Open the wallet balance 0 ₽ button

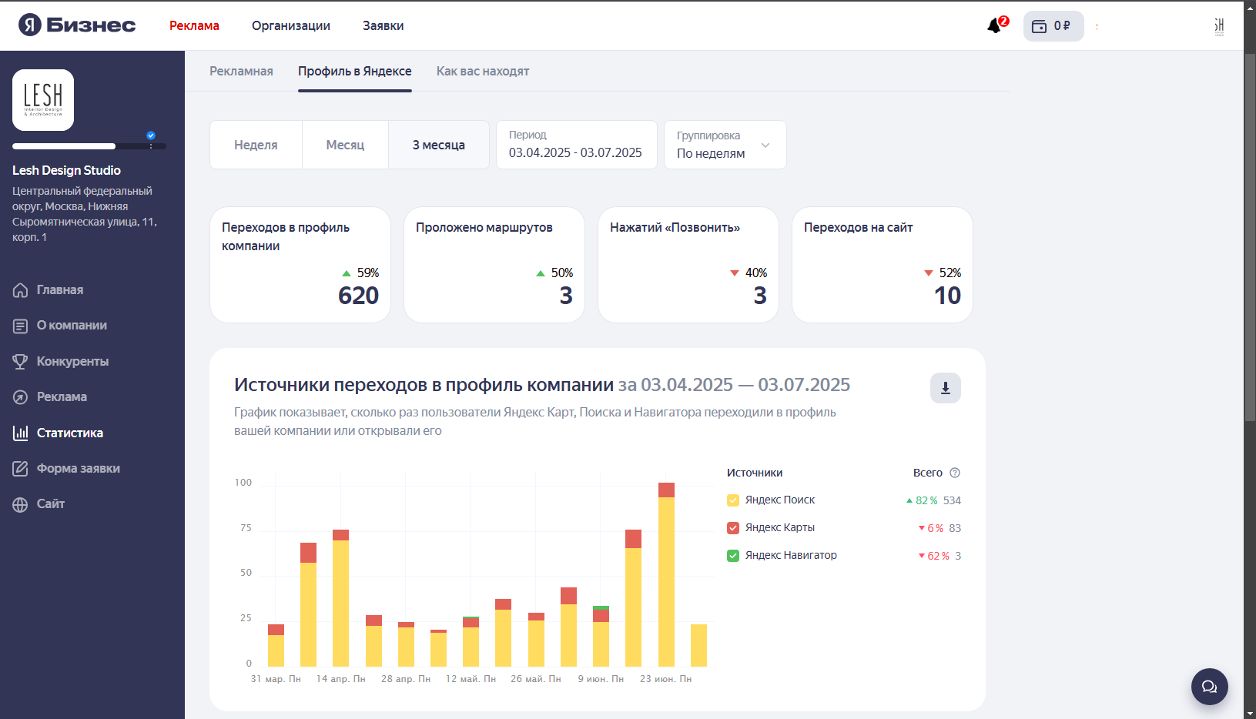click(1053, 26)
